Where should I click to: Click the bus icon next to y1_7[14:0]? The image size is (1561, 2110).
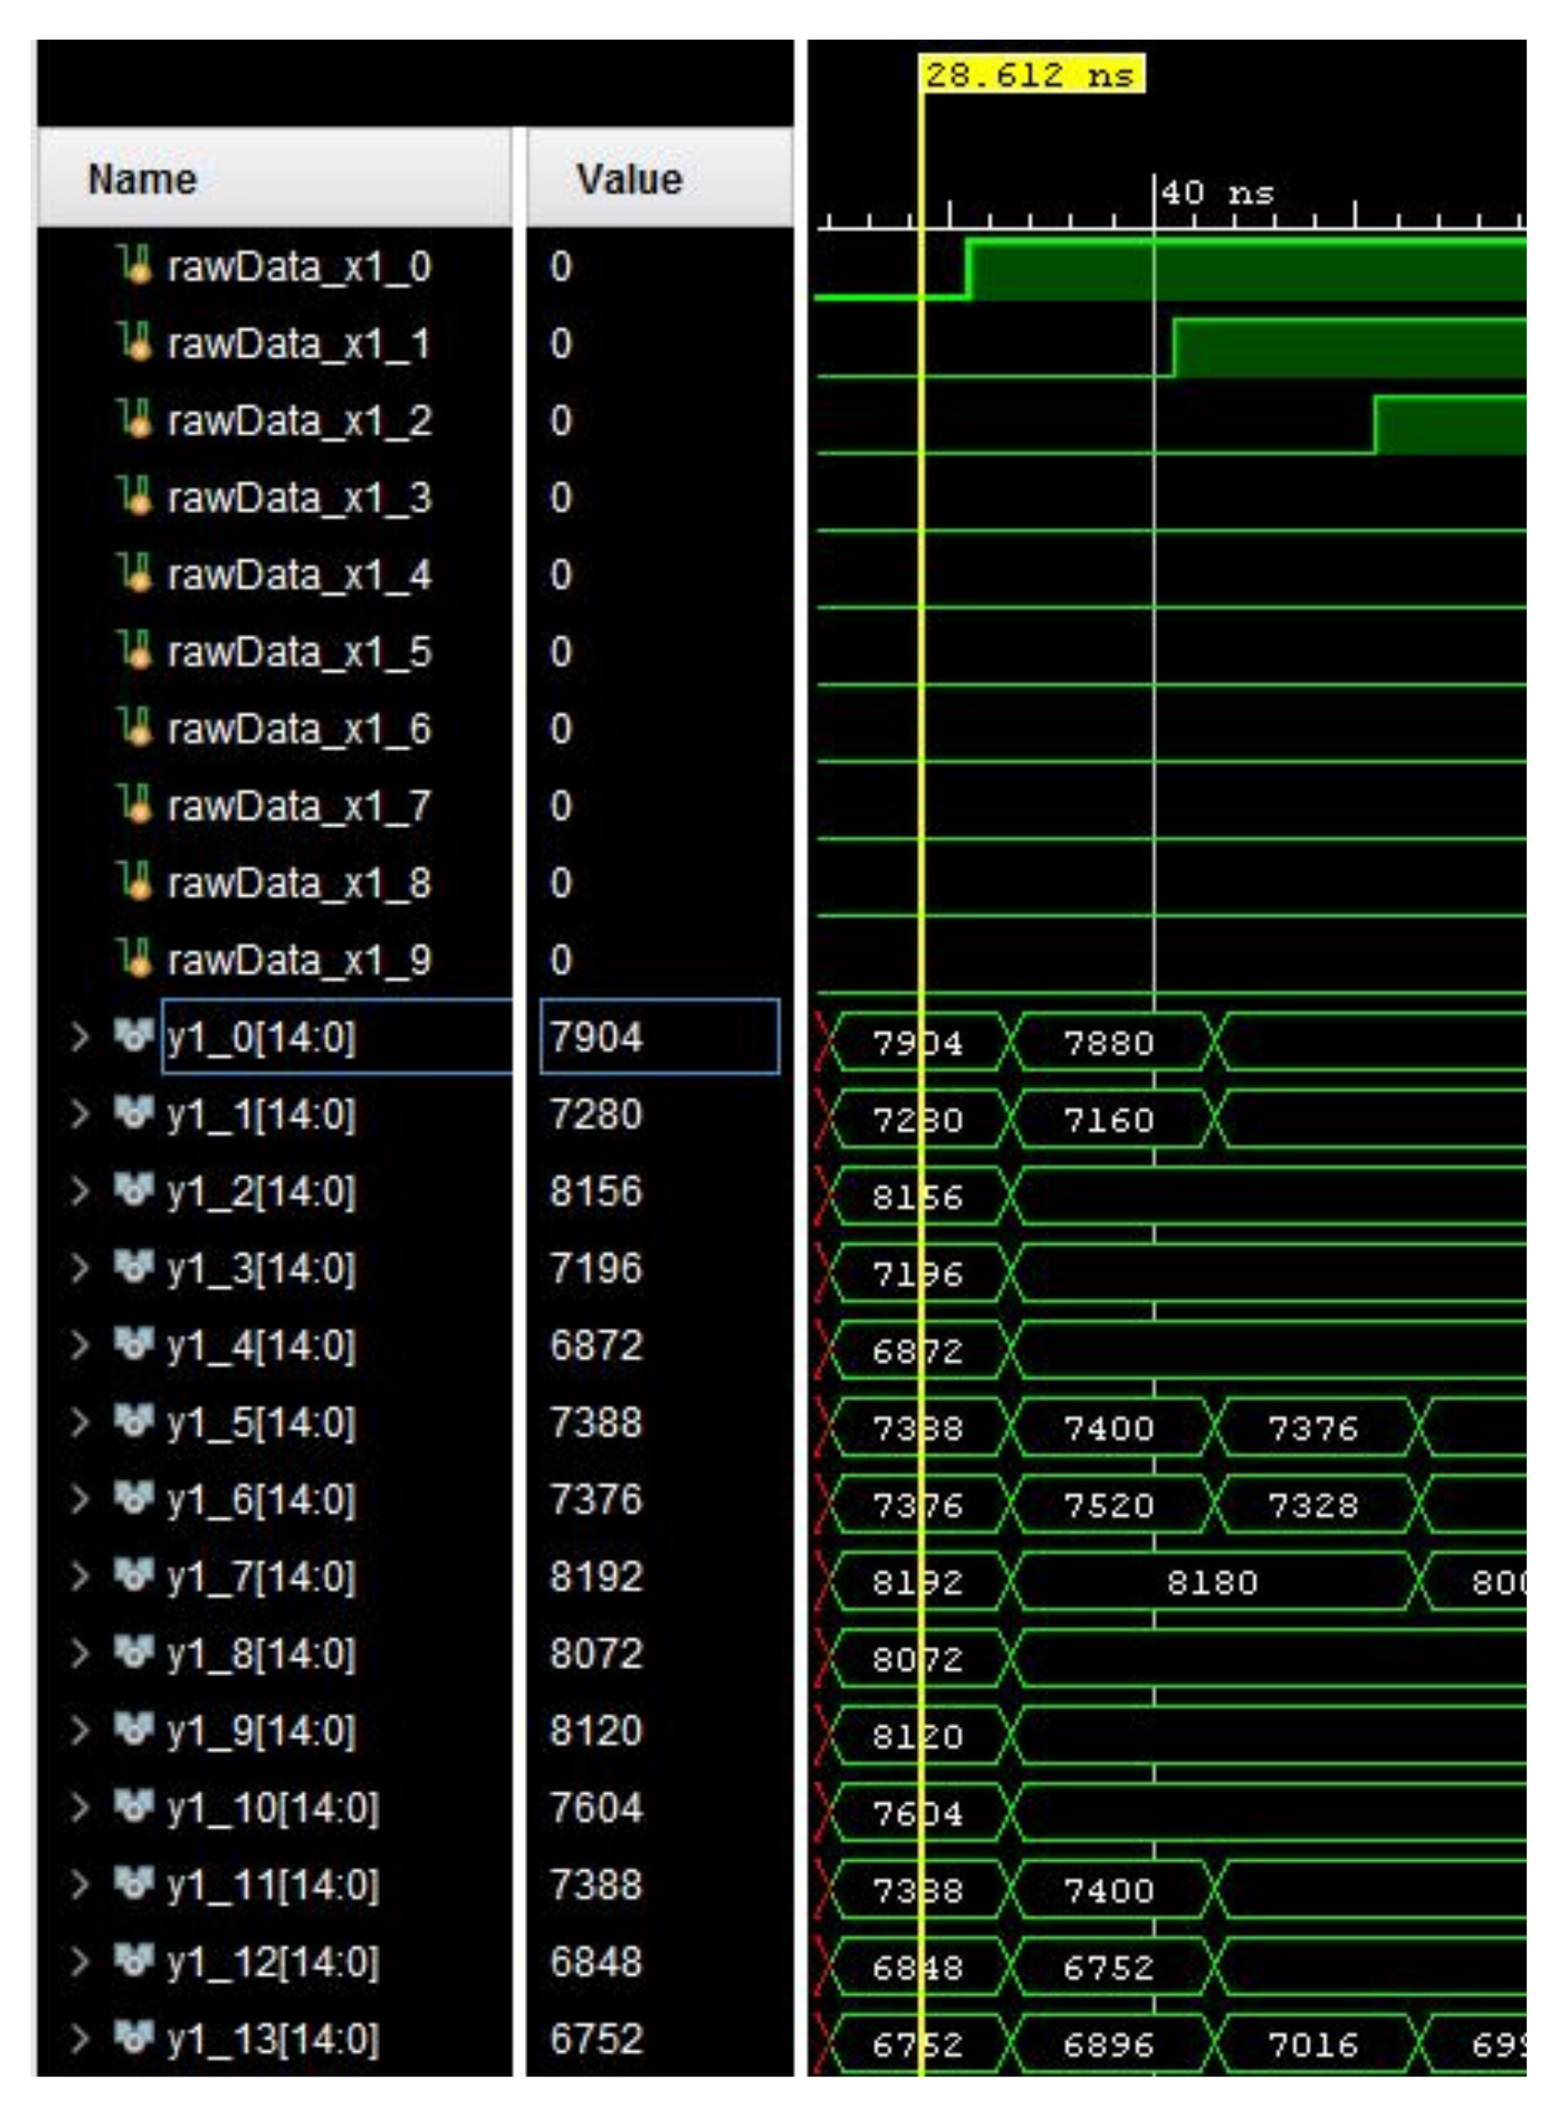(134, 1576)
